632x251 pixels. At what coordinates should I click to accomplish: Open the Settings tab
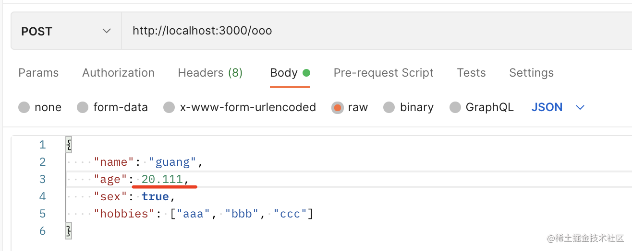pos(531,73)
